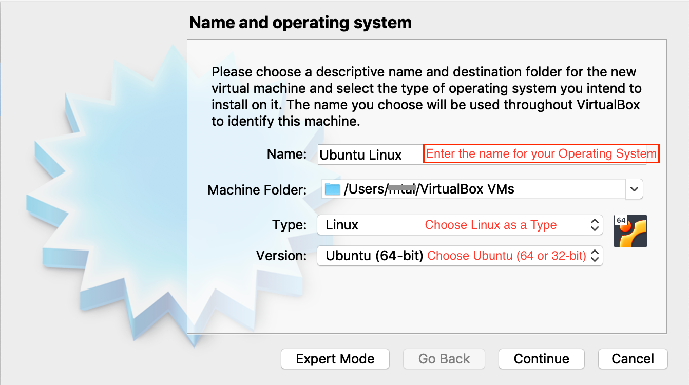Viewport: 689px width, 385px height.
Task: Click the Ubuntu 64-bit OS icon
Action: tap(630, 231)
